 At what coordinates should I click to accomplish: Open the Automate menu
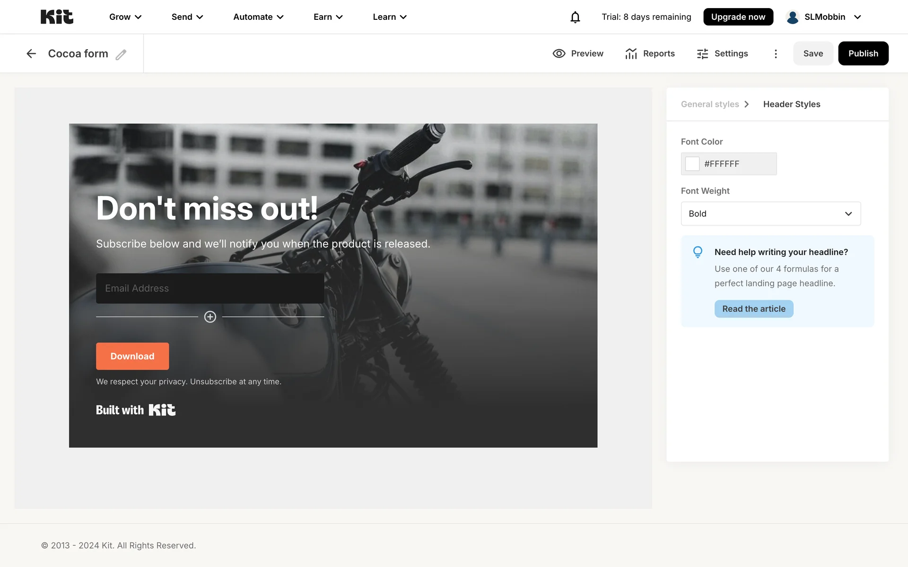(258, 17)
